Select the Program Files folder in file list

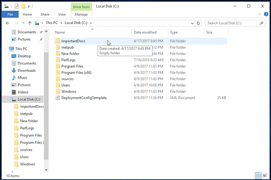point(141,66)
